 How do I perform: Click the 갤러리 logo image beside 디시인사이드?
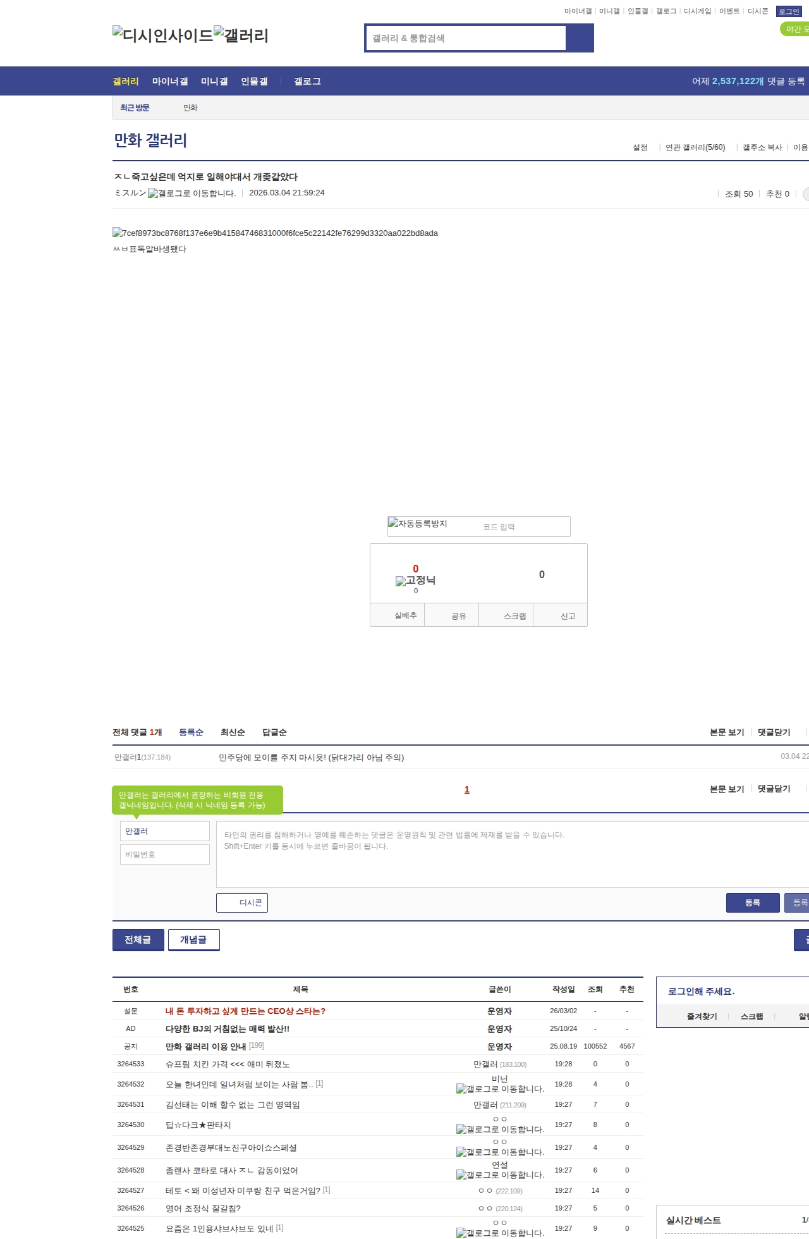click(241, 35)
